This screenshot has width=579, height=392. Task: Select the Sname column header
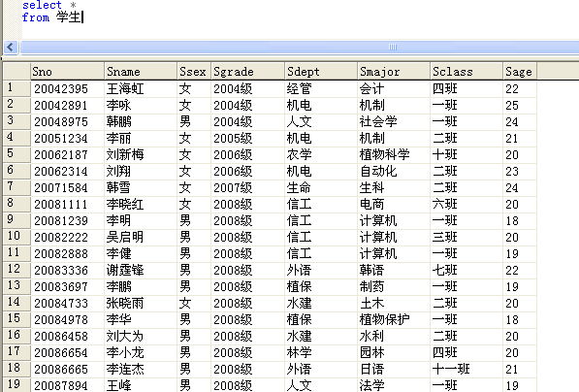tap(141, 71)
